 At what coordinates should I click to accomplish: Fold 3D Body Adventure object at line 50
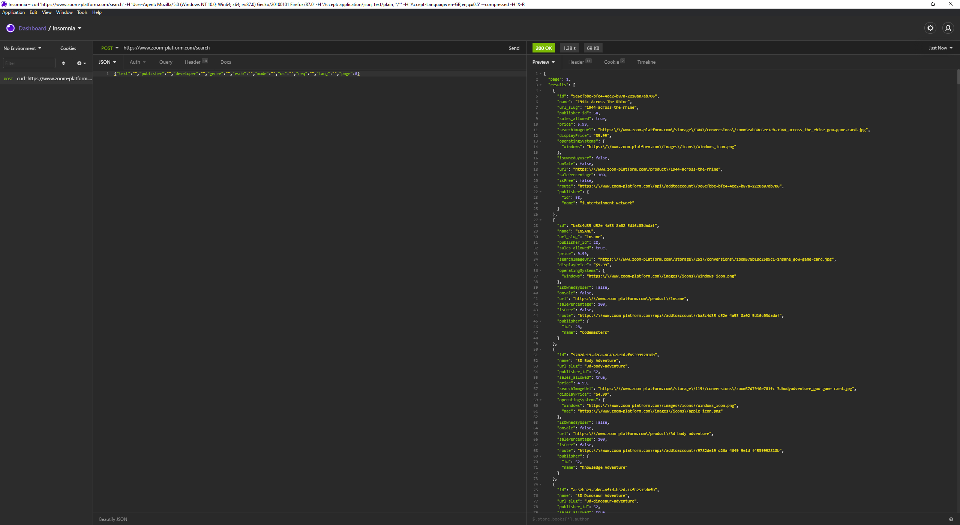tap(540, 349)
